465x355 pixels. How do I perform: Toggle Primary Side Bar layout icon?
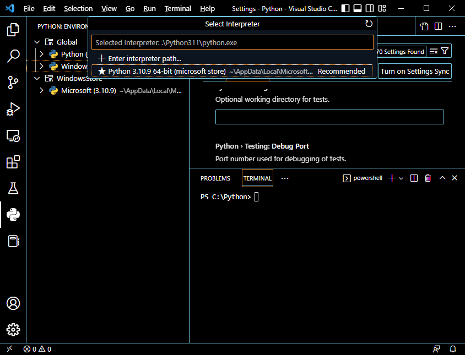click(345, 8)
